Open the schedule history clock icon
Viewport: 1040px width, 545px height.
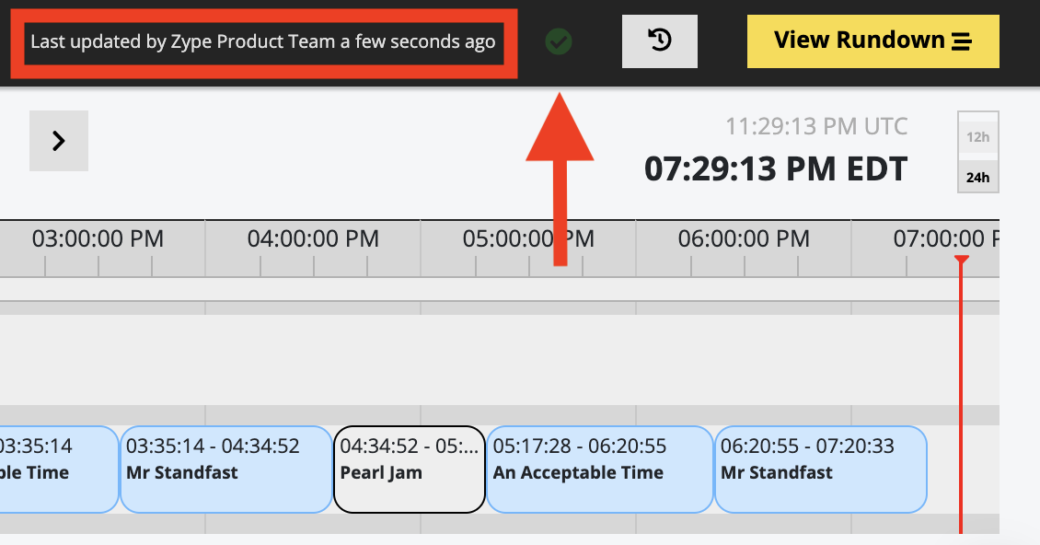[659, 41]
